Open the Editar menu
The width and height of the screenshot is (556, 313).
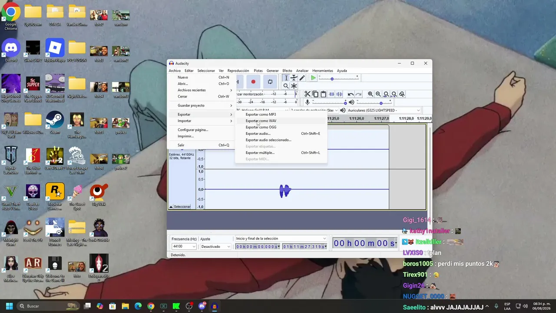189,70
